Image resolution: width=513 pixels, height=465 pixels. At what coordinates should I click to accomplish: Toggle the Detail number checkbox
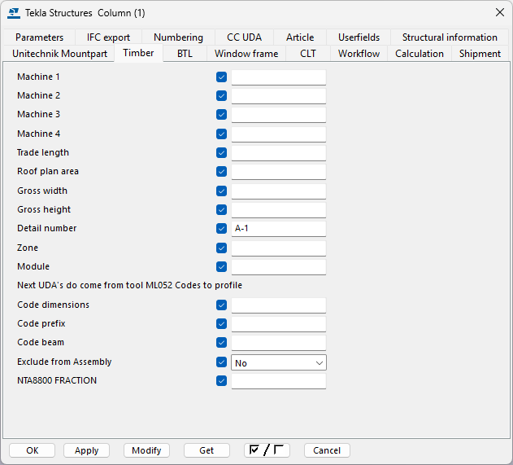pos(221,228)
